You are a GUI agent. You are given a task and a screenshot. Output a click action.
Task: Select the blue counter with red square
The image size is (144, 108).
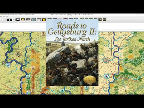(x=106, y=76)
